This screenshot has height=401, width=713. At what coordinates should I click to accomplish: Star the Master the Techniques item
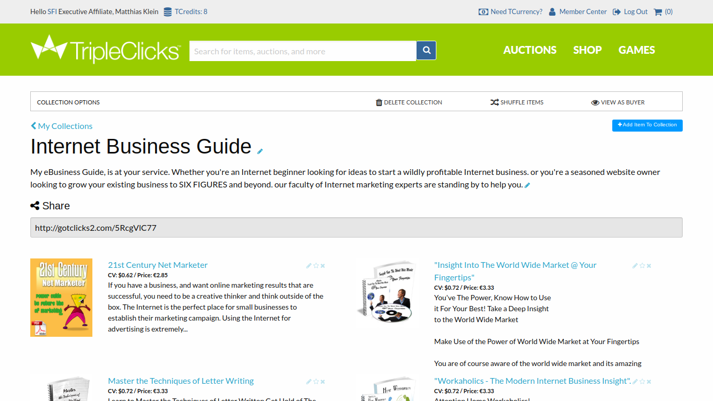[316, 382]
